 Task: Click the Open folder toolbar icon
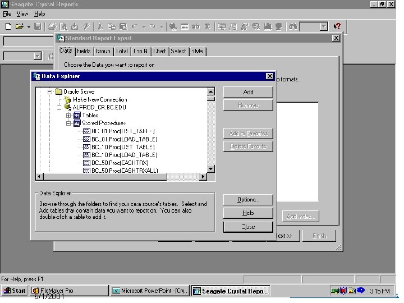coord(19,26)
